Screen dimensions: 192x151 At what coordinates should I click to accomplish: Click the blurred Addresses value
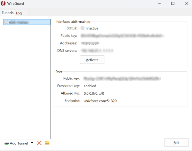(x=90, y=43)
